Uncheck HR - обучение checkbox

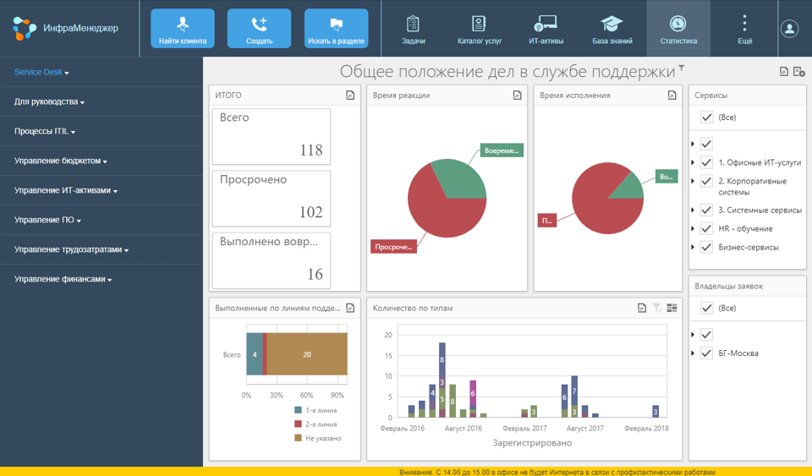pos(706,228)
